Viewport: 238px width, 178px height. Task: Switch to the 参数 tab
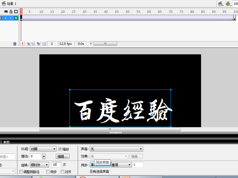pyautogui.click(x=7, y=142)
